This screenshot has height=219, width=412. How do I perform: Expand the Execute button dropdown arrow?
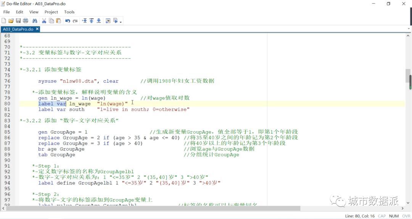click(121, 22)
